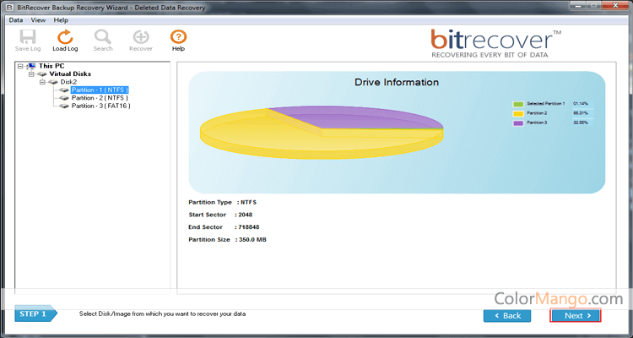Collapse the Virtual Disks tree node
The width and height of the screenshot is (633, 338).
[x=31, y=74]
